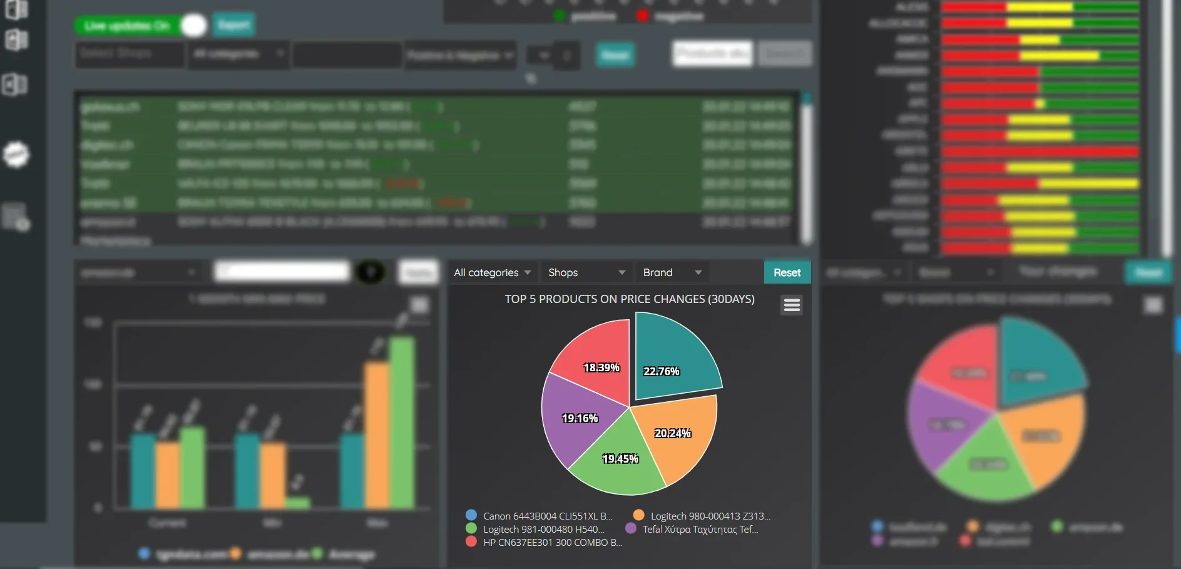Screen dimensions: 1181x569
Task: Click the round badge icon in the sidebar
Action: point(16,155)
